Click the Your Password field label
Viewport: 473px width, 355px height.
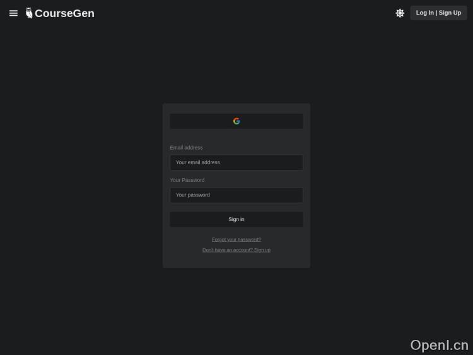187,180
